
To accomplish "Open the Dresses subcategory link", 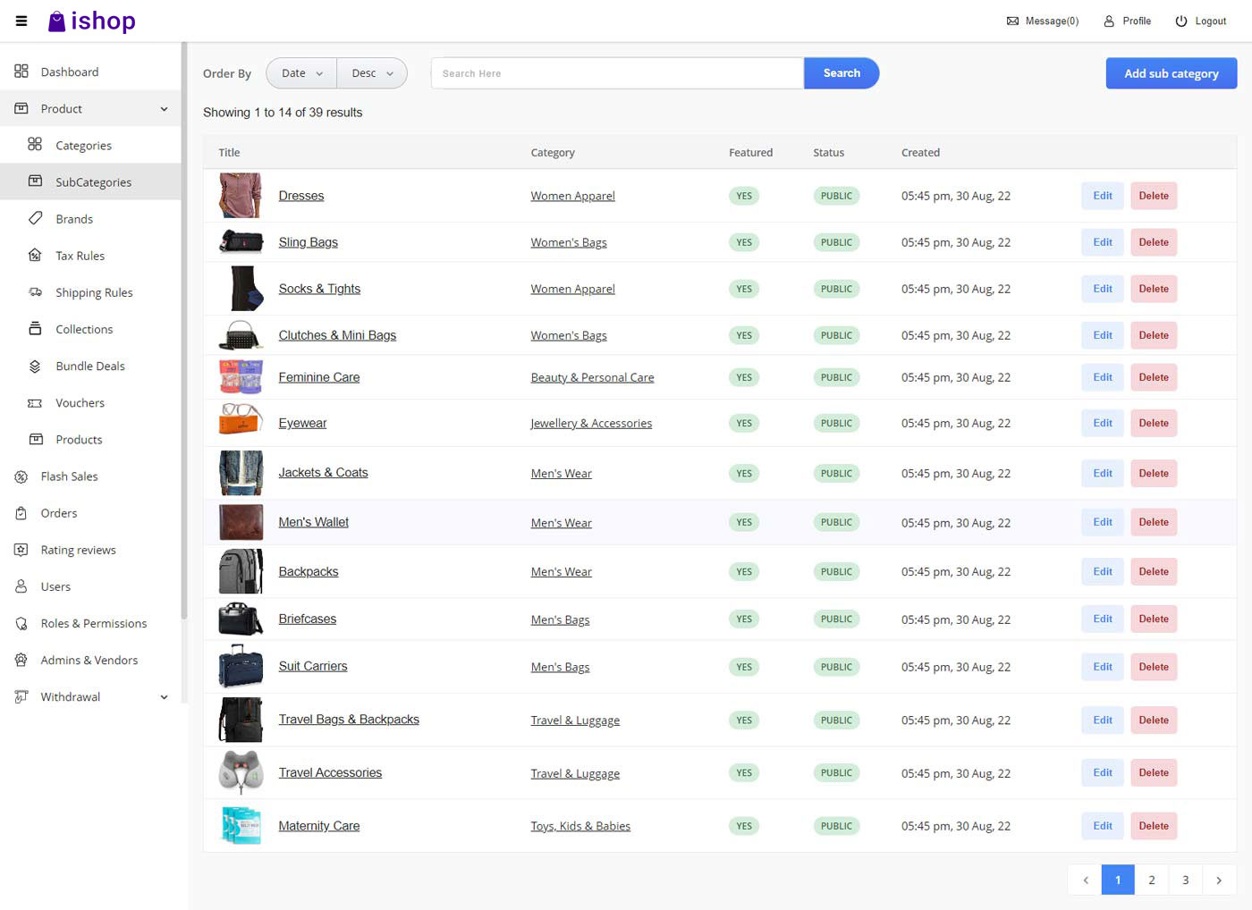I will tap(300, 195).
